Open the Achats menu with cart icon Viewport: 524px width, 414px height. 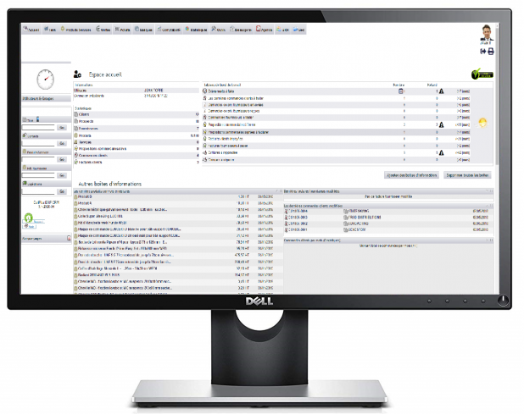pos(123,30)
